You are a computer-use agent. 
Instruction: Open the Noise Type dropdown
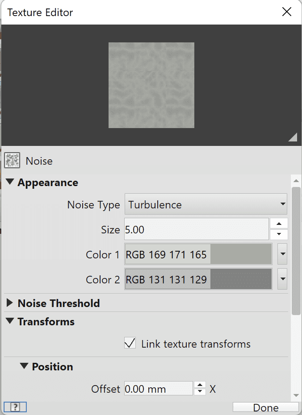pos(206,204)
